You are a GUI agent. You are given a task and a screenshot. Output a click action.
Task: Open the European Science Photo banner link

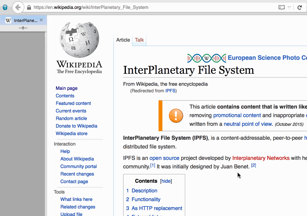point(267,58)
